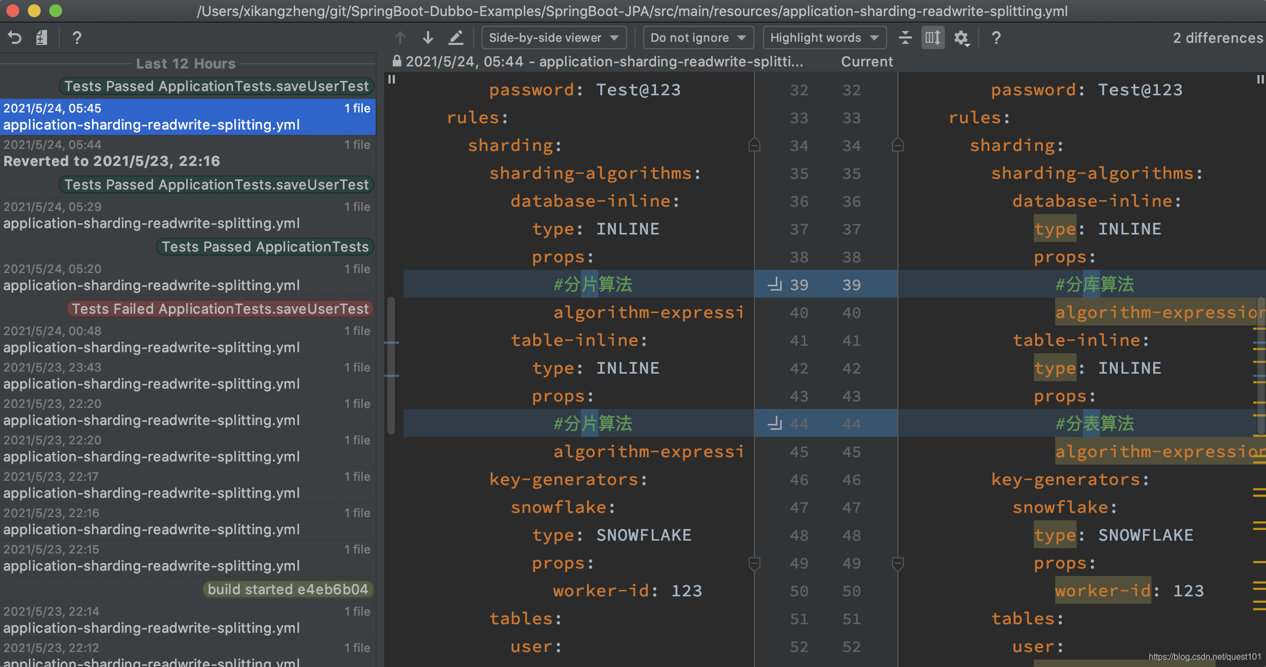Click the window title file path

click(632, 11)
